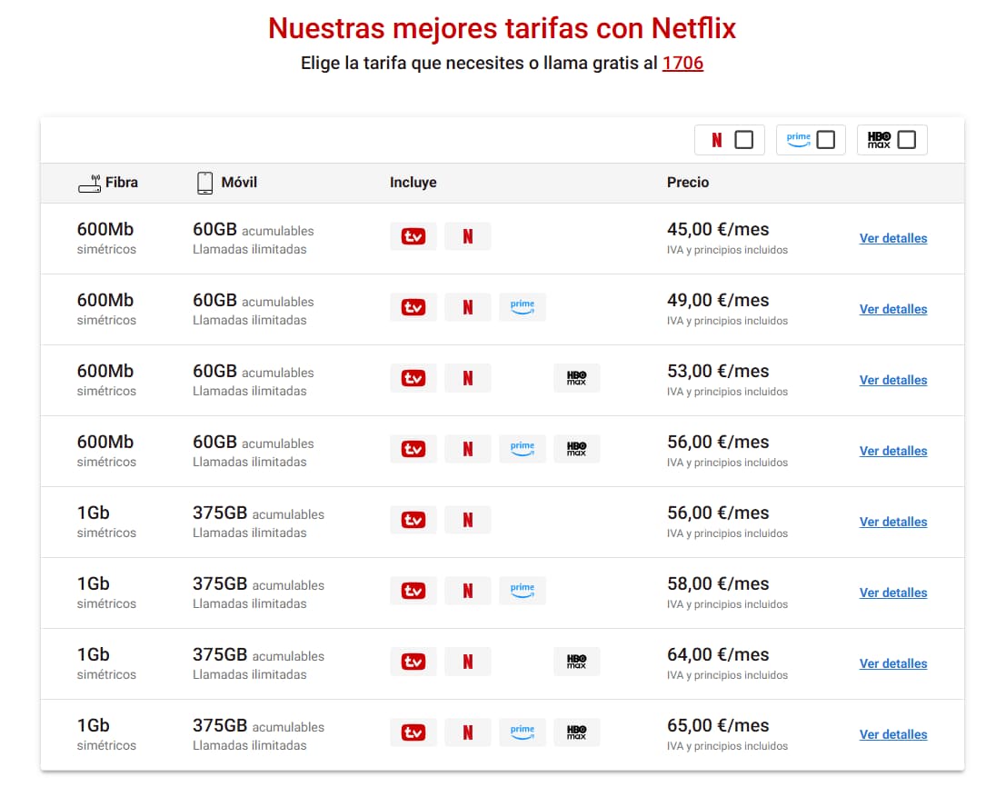Click the HBO Max logo in the filter bar

[x=878, y=139]
